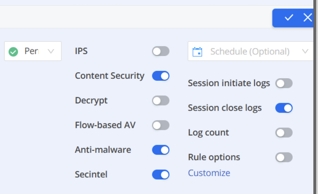
Task: Turn off Anti-malware toggle
Action: coord(161,150)
